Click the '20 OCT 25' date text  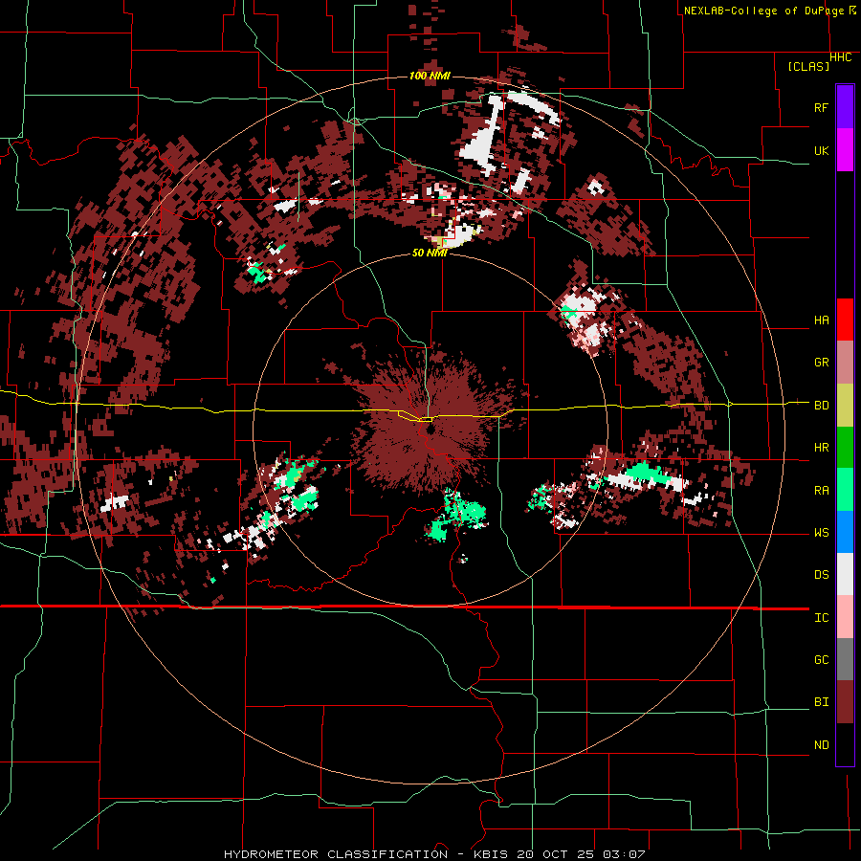(556, 854)
